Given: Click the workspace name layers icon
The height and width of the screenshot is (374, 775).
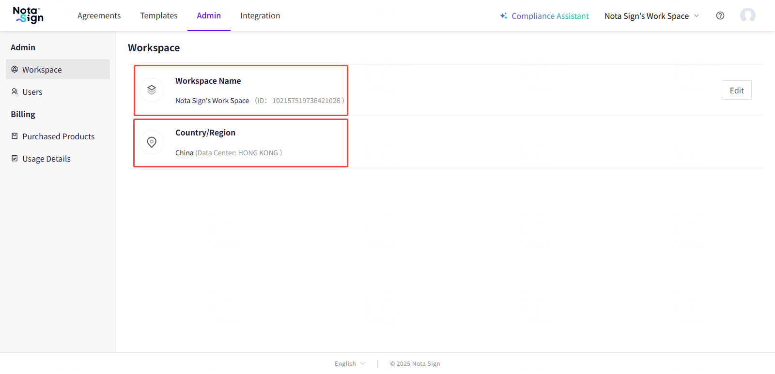Looking at the screenshot, I should click(x=152, y=90).
